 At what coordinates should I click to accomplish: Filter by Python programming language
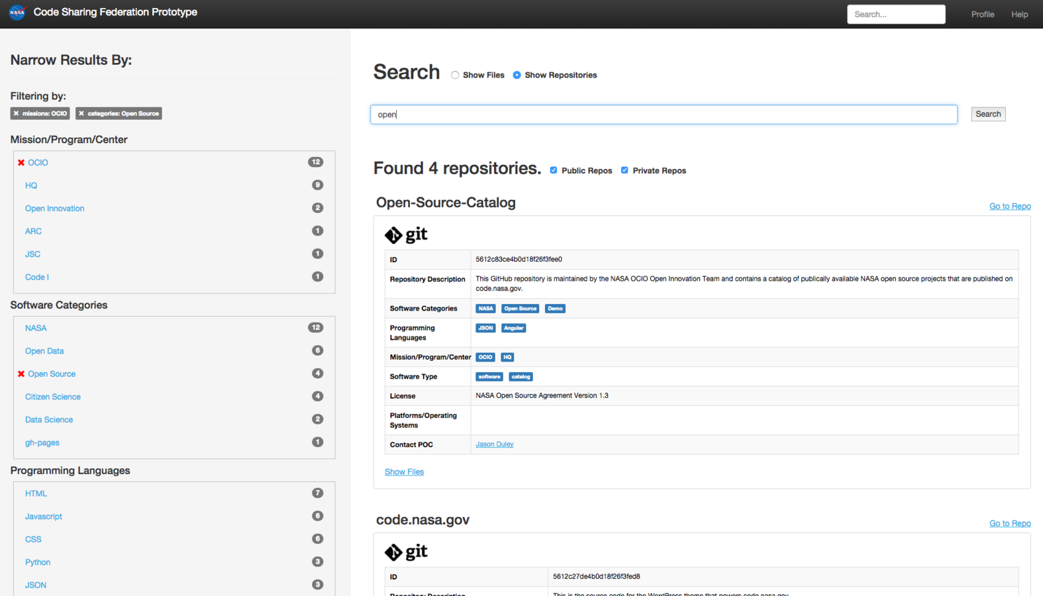[x=38, y=562]
